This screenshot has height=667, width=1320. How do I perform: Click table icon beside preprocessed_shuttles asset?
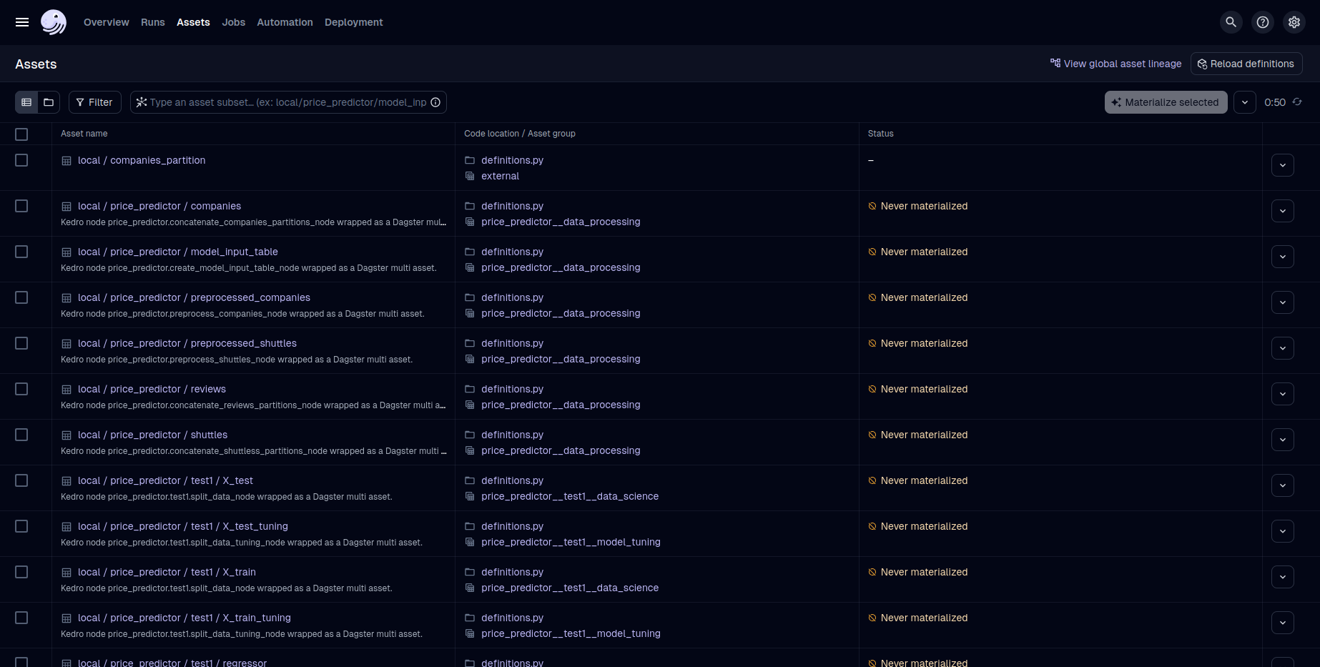[x=67, y=344]
